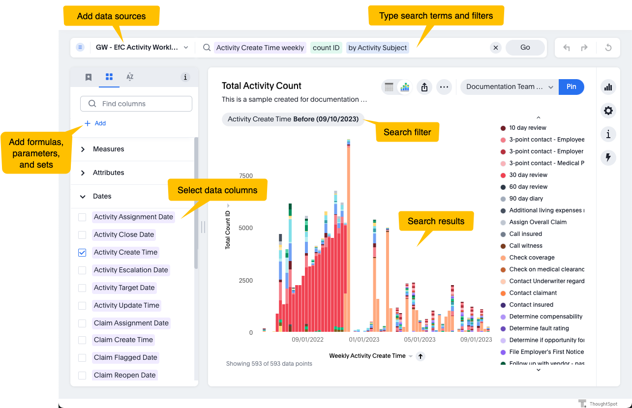Open chart configuration settings gear

pyautogui.click(x=608, y=111)
